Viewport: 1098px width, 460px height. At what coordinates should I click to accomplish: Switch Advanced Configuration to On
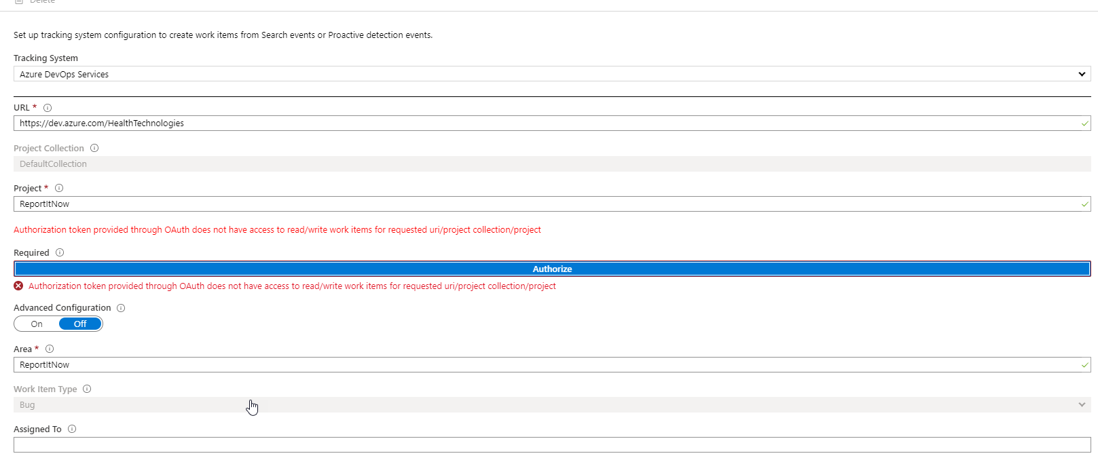coord(37,324)
